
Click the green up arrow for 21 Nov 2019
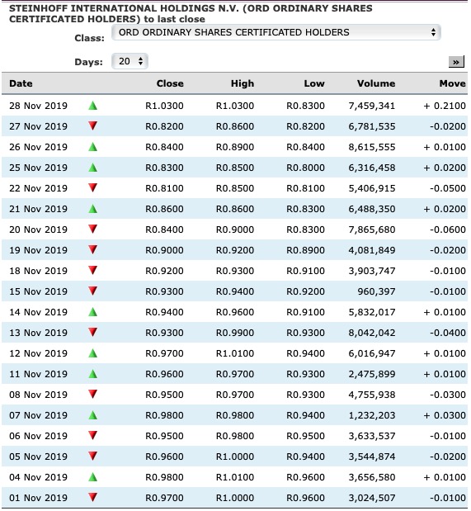click(x=93, y=209)
